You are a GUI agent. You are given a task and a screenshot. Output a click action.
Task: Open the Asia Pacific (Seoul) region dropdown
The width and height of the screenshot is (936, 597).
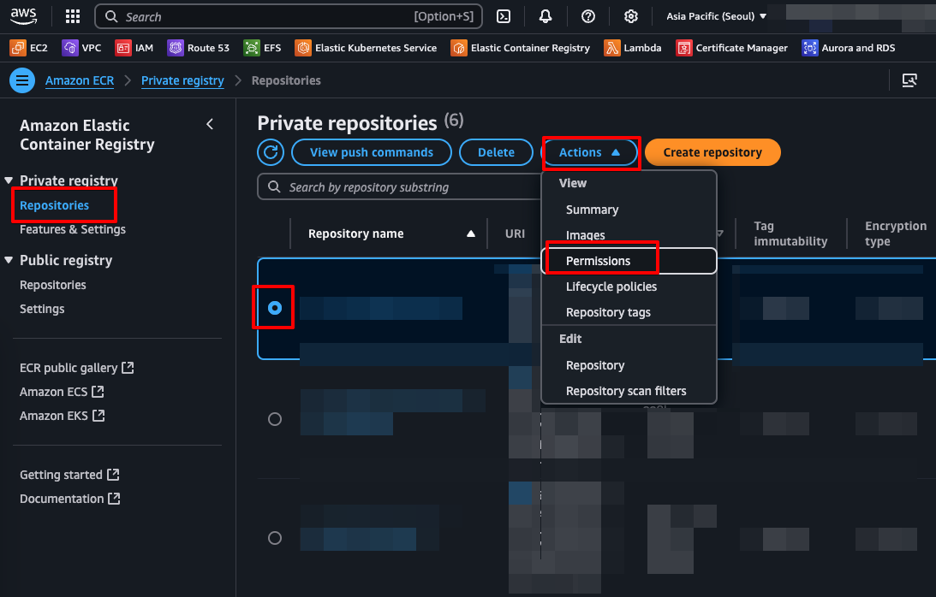click(x=716, y=16)
